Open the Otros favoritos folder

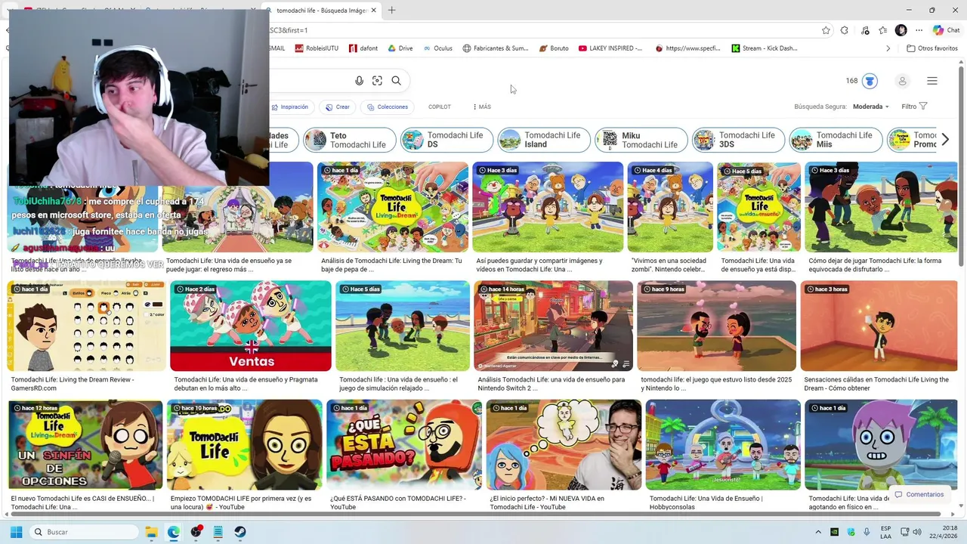(932, 48)
